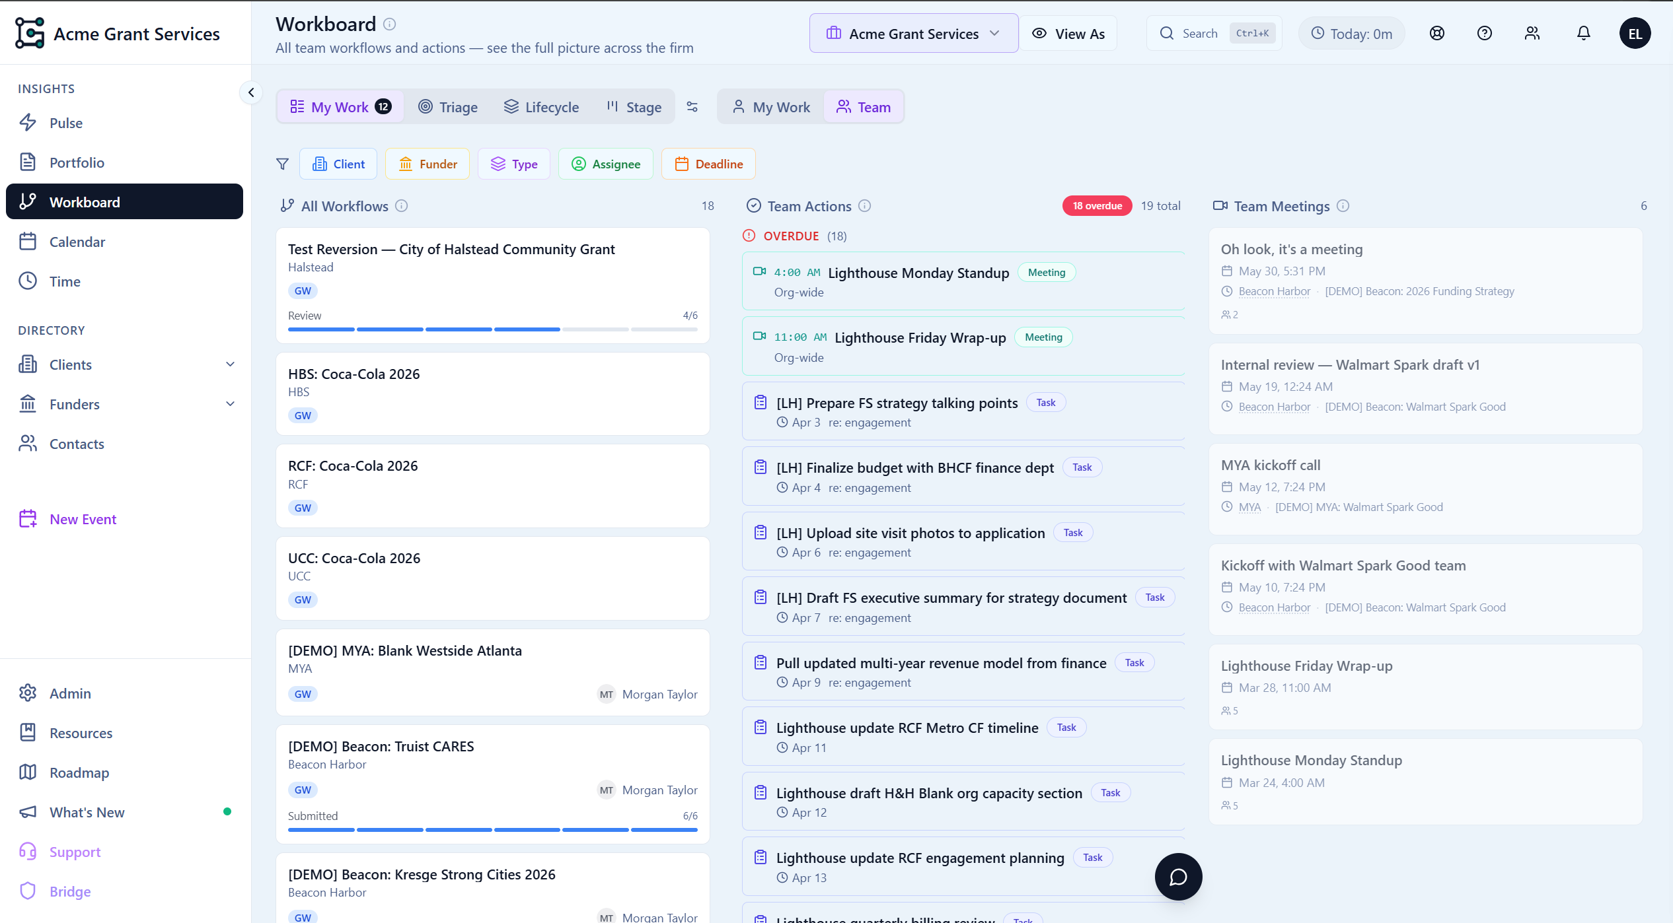Open the Lighthouse Friday Wrap-up meeting card from Mar 28
The height and width of the screenshot is (923, 1673).
tap(1425, 687)
